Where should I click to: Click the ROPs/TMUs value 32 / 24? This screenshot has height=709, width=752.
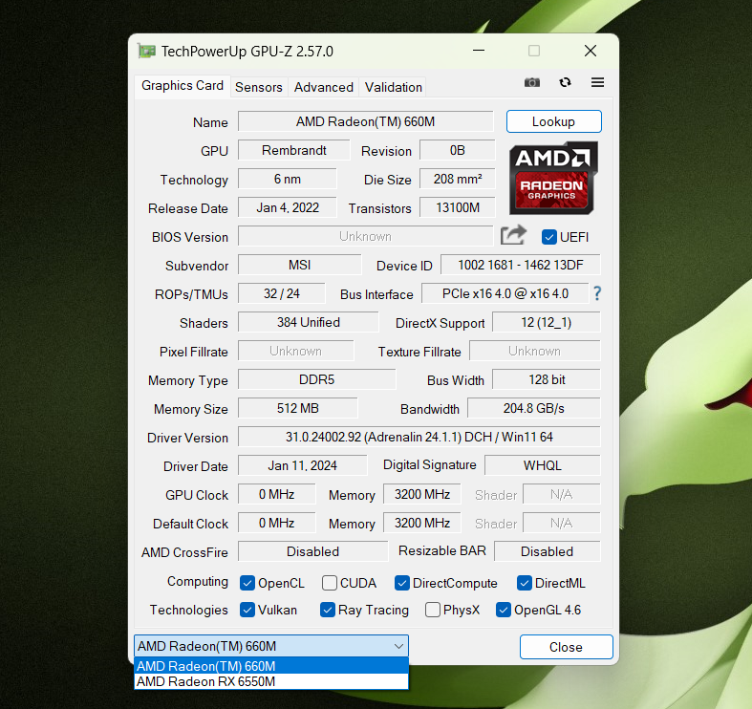point(282,293)
